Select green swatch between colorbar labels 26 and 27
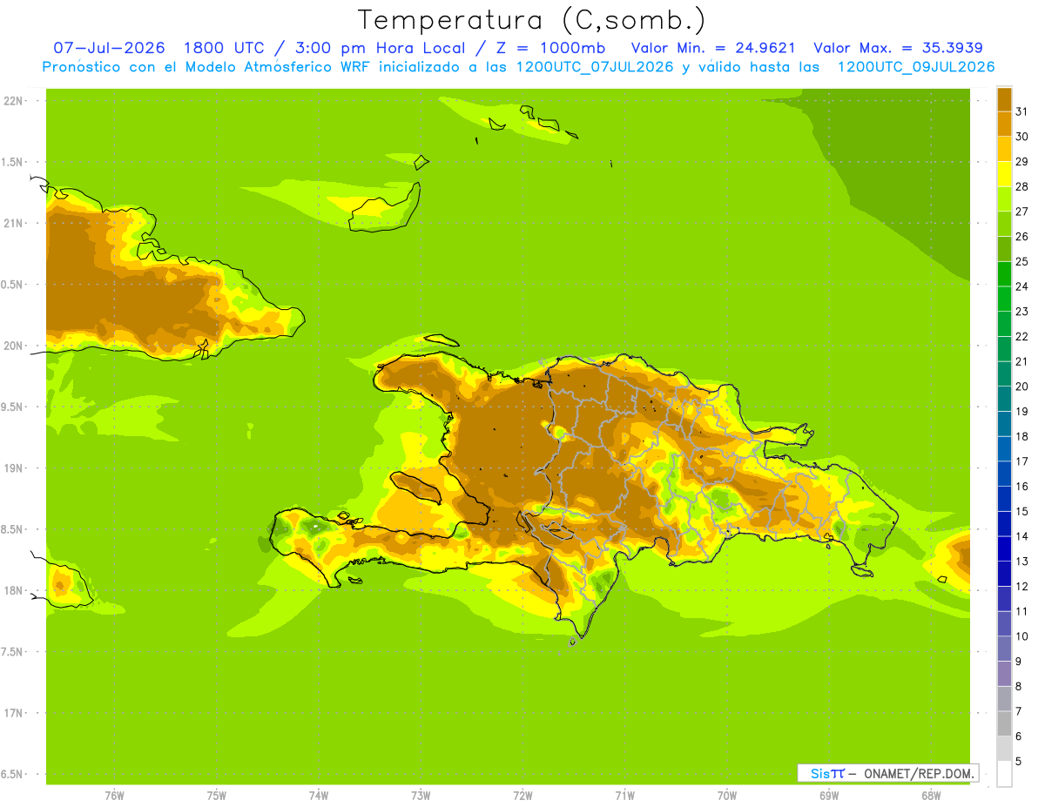The image size is (1045, 807). [x=1004, y=224]
